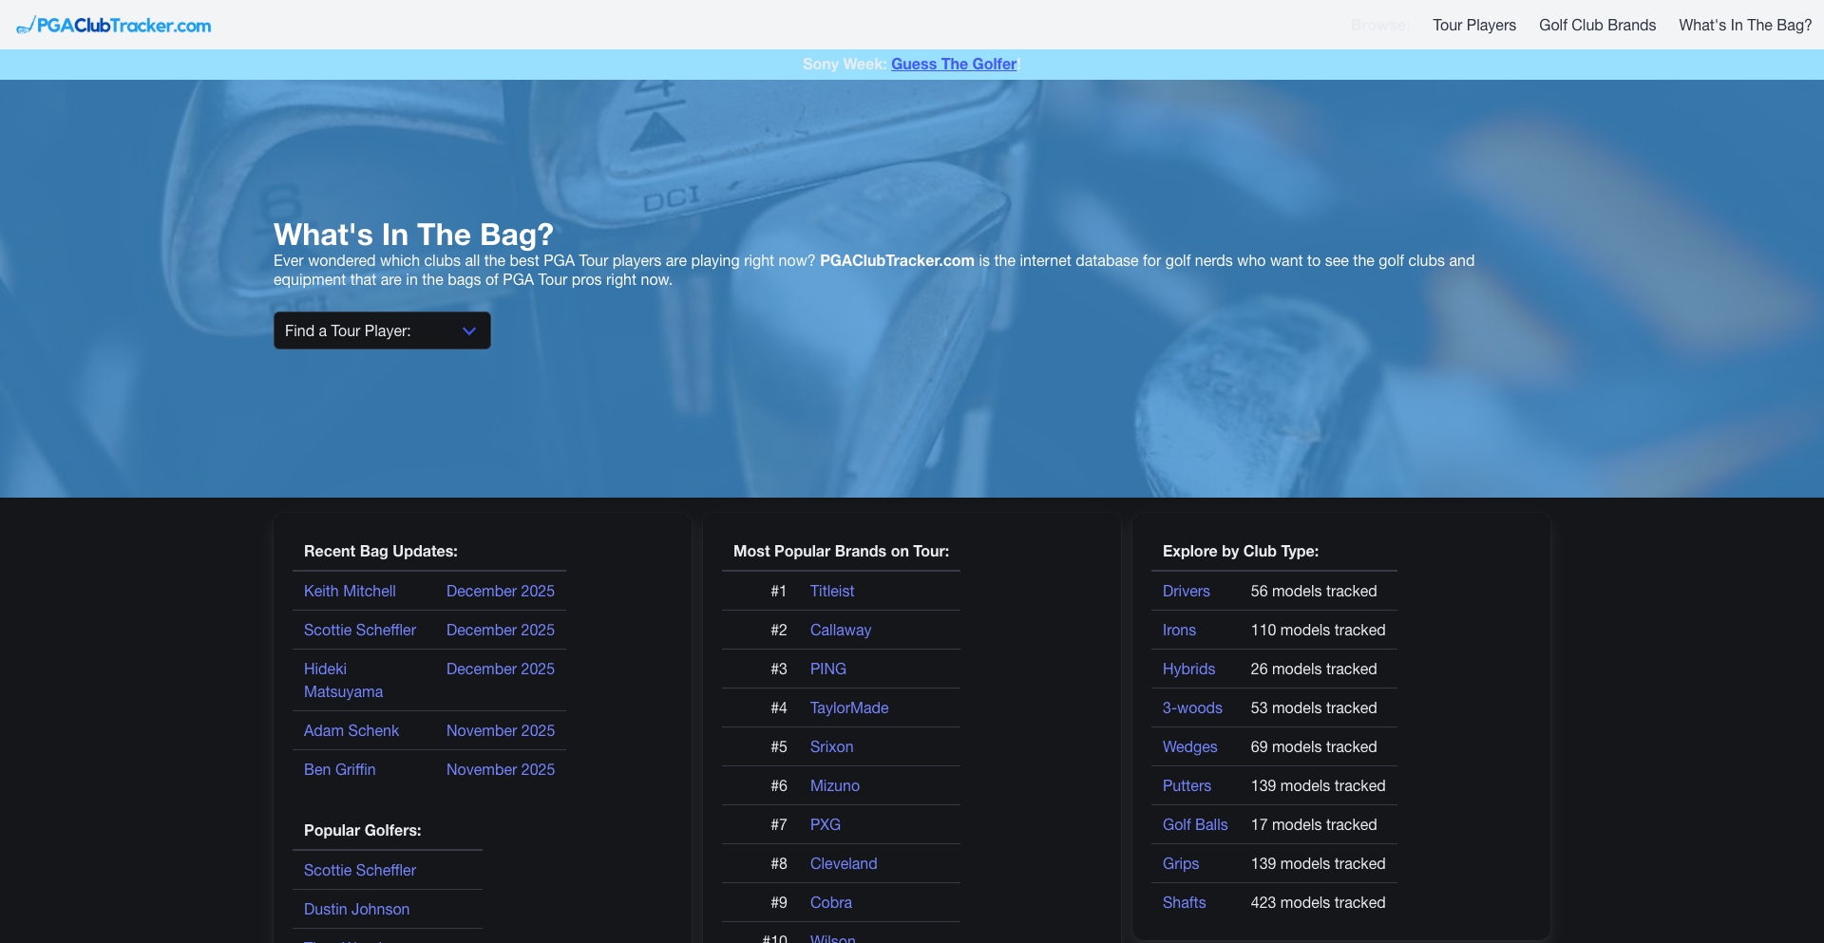The width and height of the screenshot is (1824, 943).
Task: Open the PING brand listing
Action: point(827,669)
